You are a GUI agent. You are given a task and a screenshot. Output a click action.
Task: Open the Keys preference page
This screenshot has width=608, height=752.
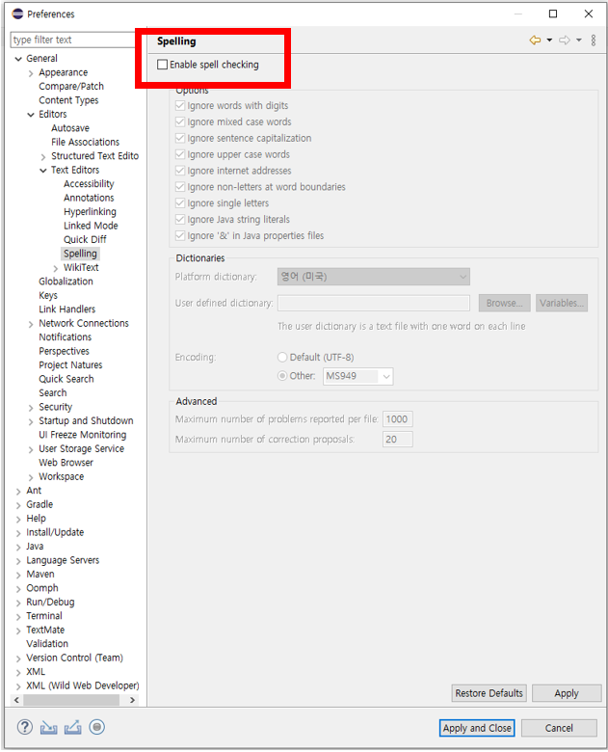tap(48, 295)
